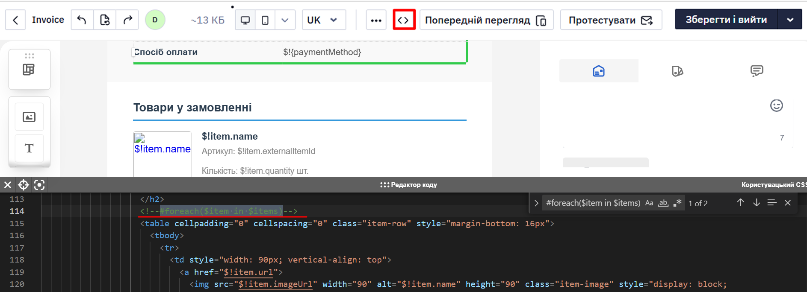Screen dimensions: 807x292
Task: Open the emoji picker
Action: (776, 105)
